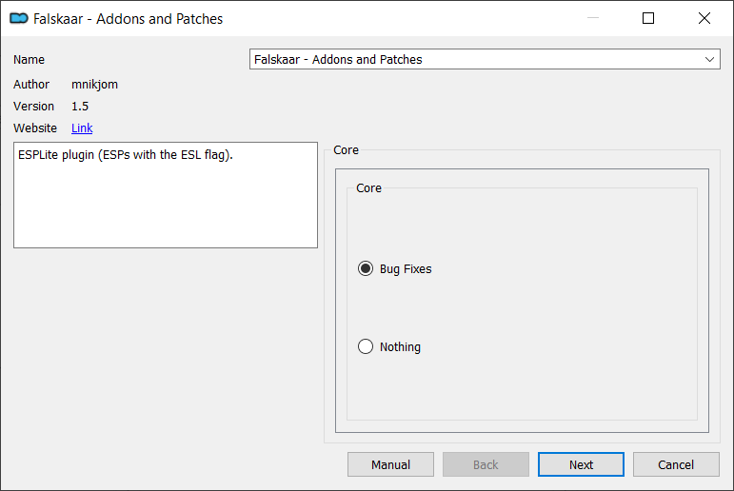Maximize the Falskaar installer window
734x491 pixels.
pyautogui.click(x=648, y=18)
